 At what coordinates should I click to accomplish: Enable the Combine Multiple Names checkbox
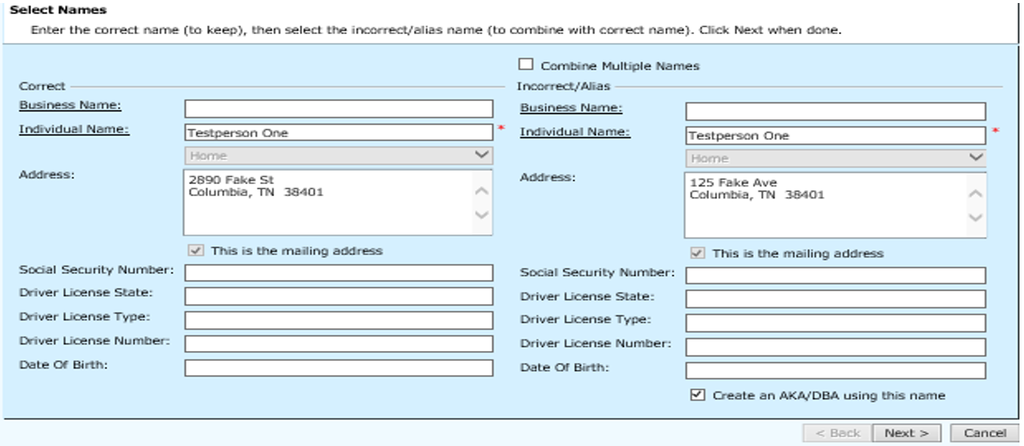point(524,66)
